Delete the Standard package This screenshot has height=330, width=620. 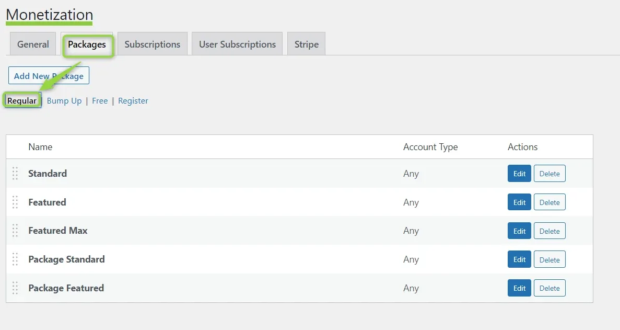coord(549,173)
